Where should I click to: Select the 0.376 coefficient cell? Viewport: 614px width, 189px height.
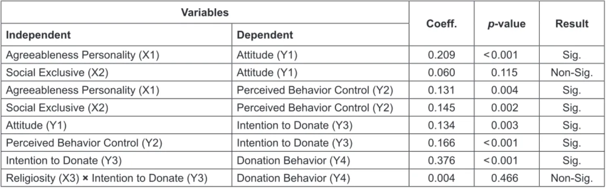[441, 160]
